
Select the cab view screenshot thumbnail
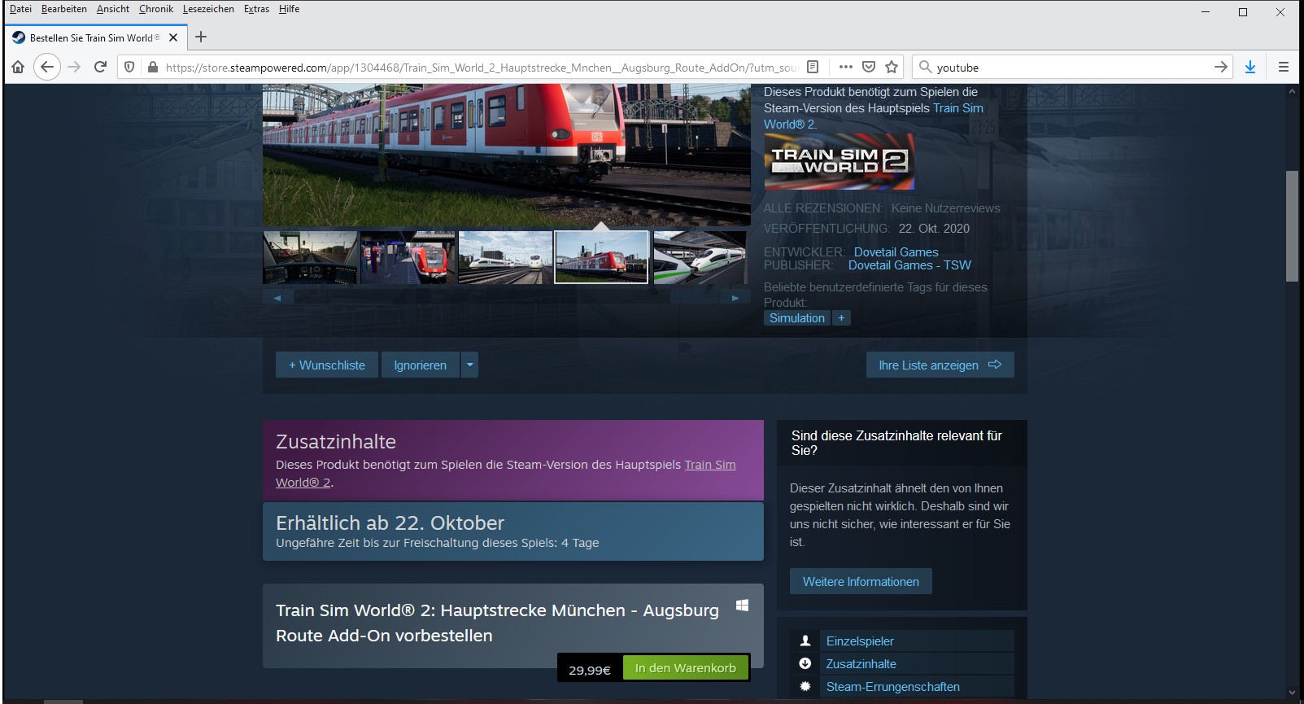point(310,257)
